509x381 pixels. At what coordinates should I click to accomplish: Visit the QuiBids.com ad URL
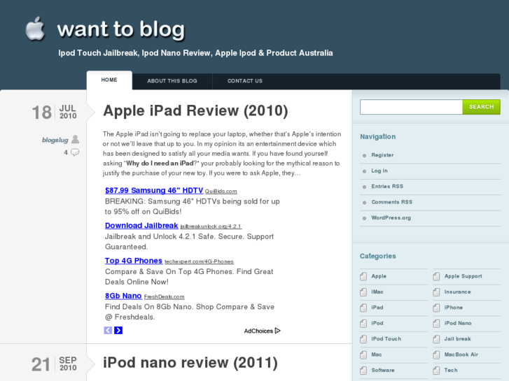(x=221, y=192)
